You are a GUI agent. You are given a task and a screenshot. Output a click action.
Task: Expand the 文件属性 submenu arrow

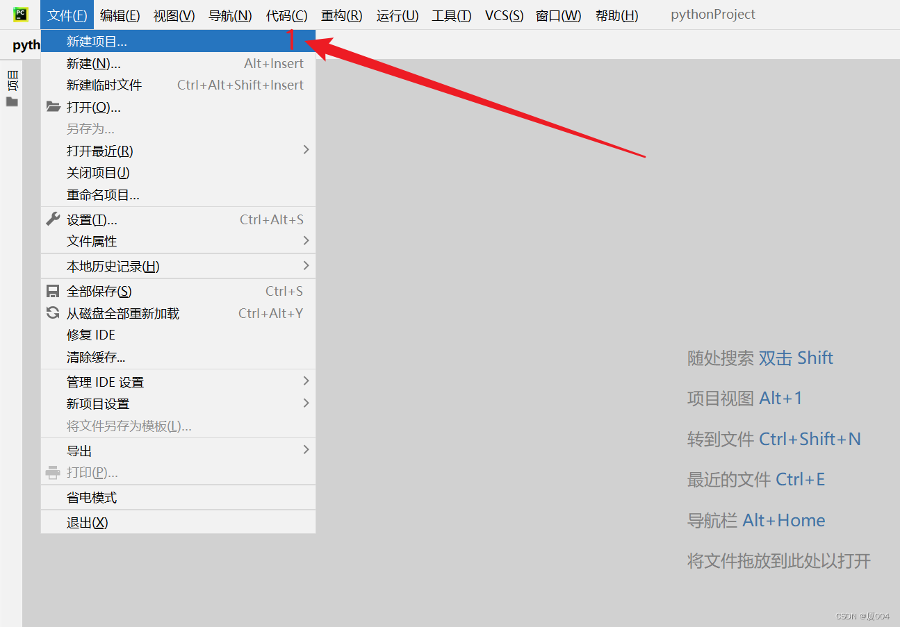pos(306,240)
